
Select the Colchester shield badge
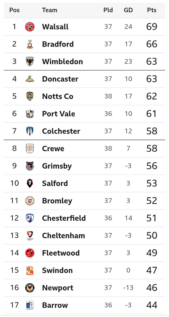[30, 131]
